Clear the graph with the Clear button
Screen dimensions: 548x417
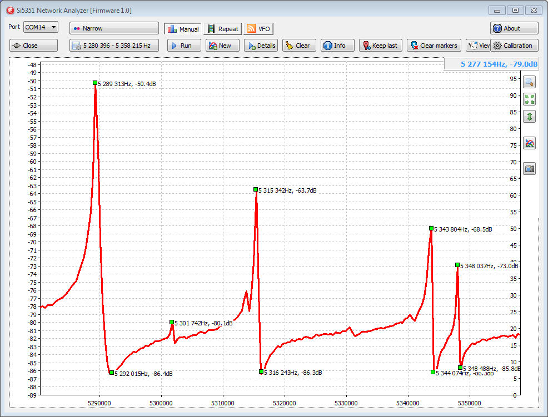[299, 46]
